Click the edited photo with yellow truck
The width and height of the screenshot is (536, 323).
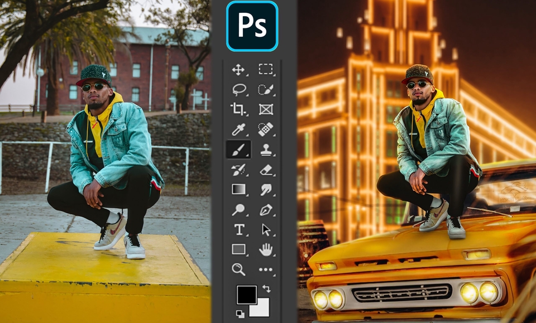[417, 162]
